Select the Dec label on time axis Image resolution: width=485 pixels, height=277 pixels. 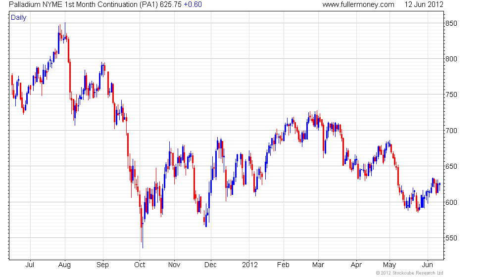point(211,265)
